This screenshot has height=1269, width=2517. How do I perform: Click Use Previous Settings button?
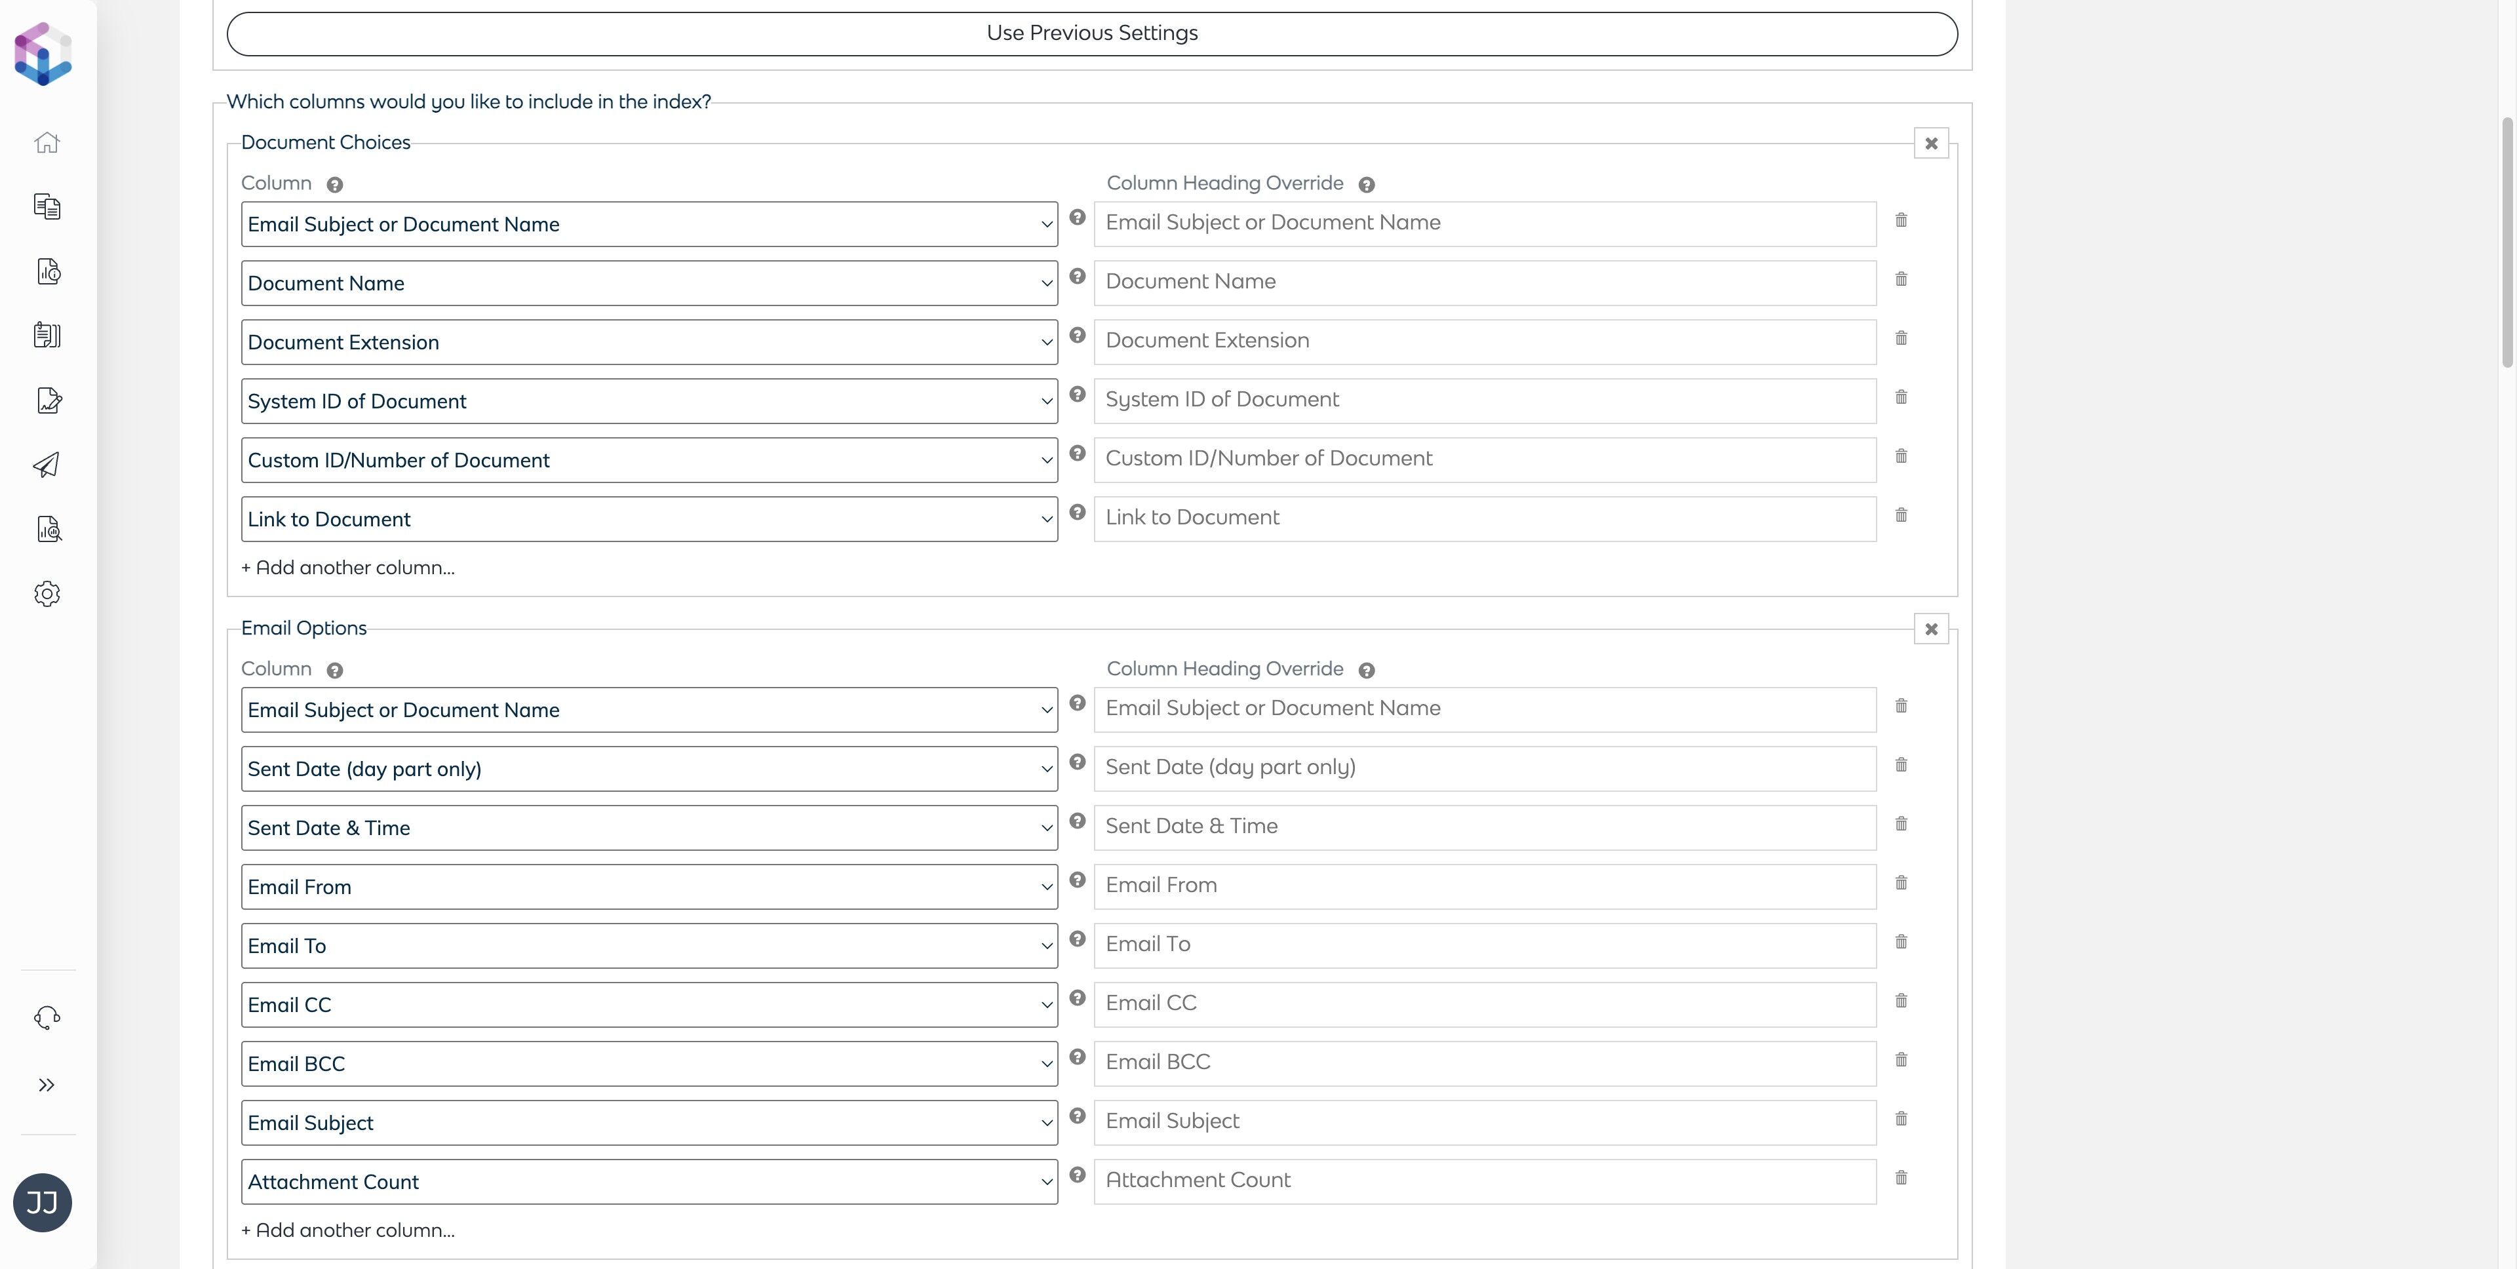click(x=1091, y=33)
